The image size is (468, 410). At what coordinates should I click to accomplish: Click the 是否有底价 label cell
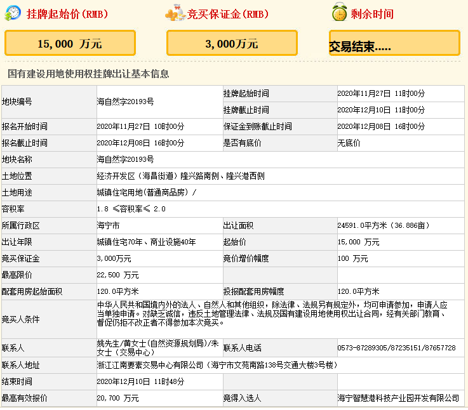(280, 143)
